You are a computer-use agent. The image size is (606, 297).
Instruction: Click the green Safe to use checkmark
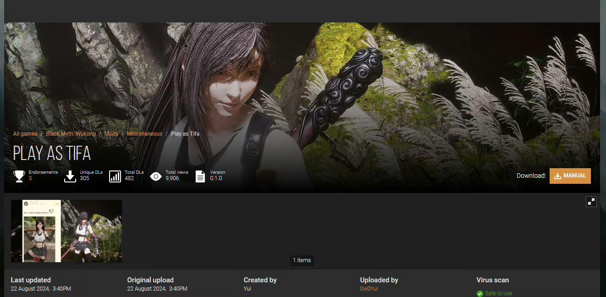[x=480, y=293]
